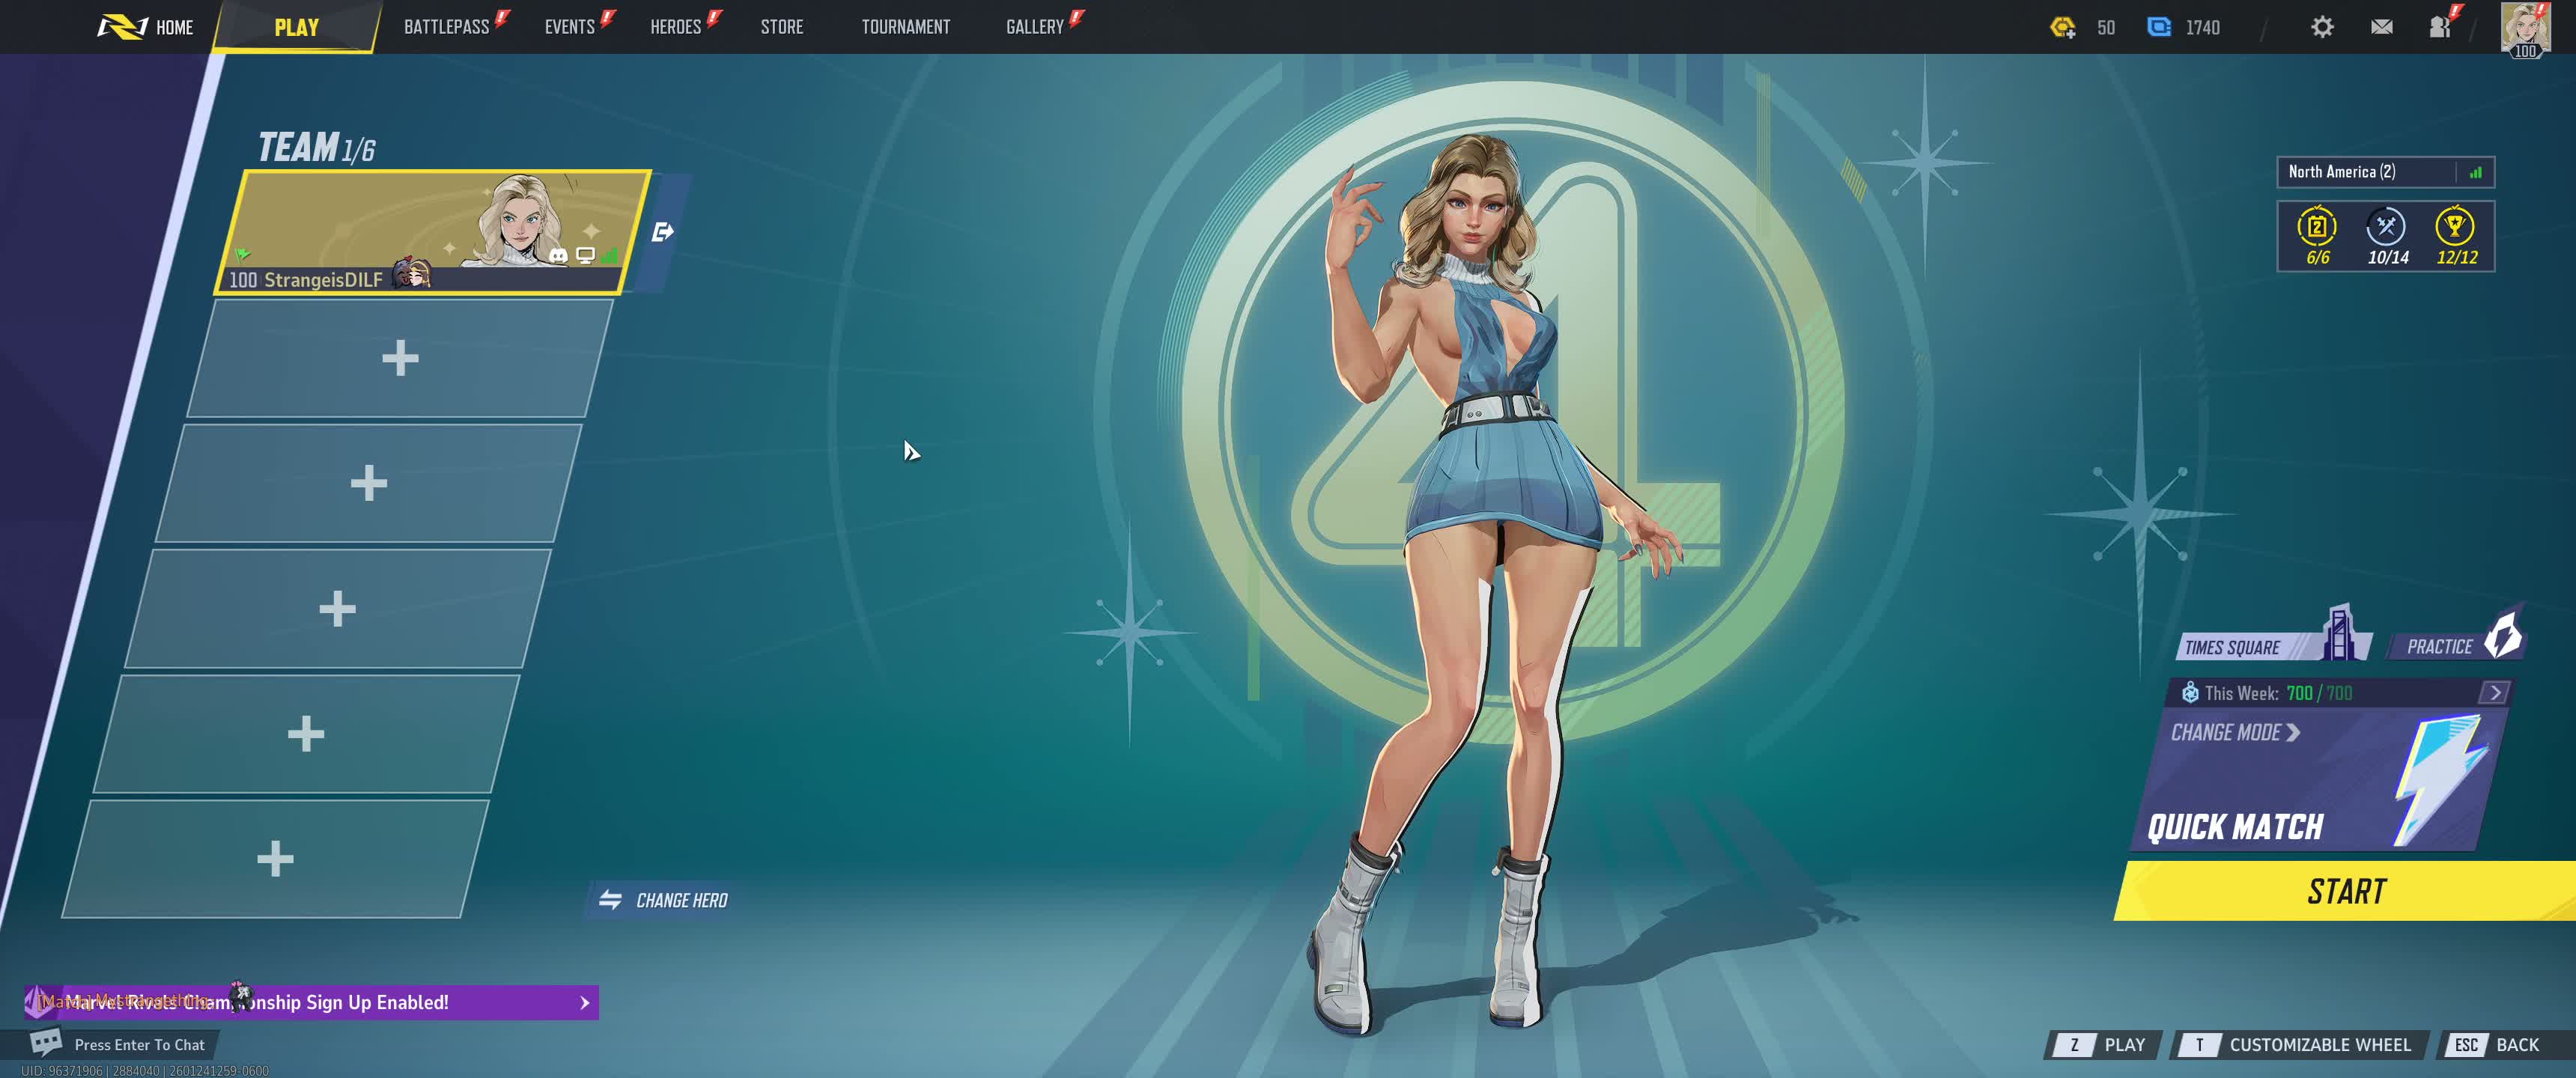Click the gold Lattice currency icon
Viewport: 2576px width, 1078px height.
(2062, 27)
